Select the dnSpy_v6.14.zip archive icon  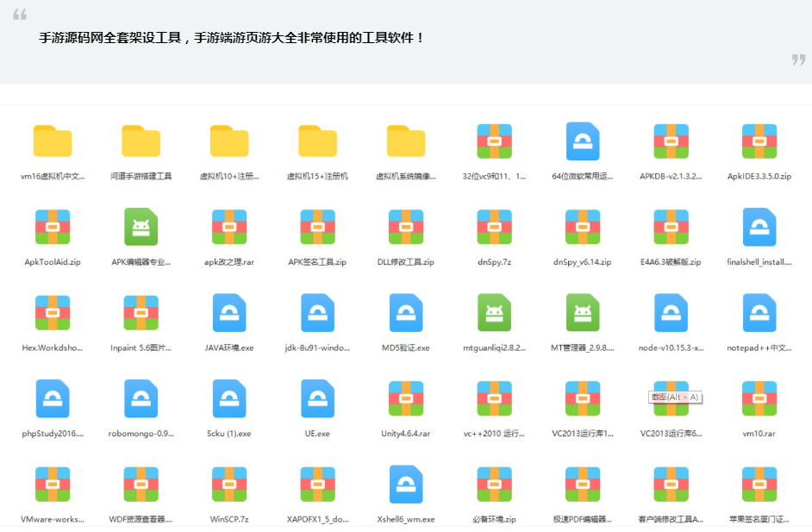(x=583, y=227)
